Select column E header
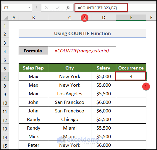The image size is (157, 150). point(131,18)
